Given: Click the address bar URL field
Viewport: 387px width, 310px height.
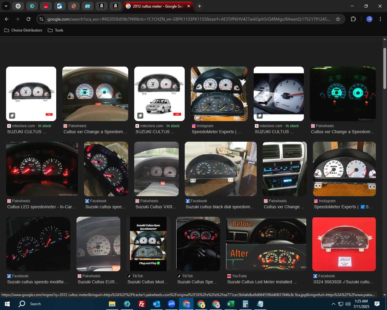Looking at the screenshot, I should 189,19.
